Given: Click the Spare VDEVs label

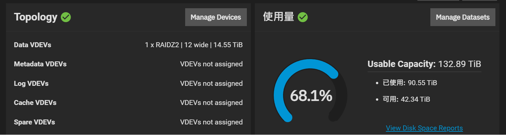Looking at the screenshot, I should 35,122.
